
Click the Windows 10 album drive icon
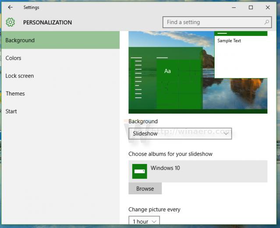click(x=139, y=171)
